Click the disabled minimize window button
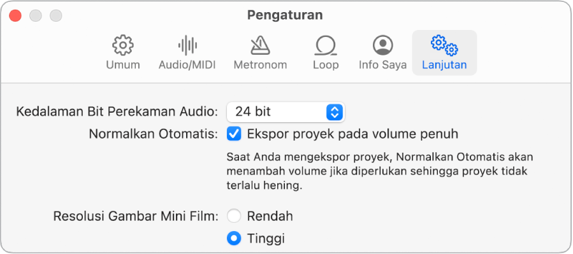573x254 pixels. pos(36,15)
